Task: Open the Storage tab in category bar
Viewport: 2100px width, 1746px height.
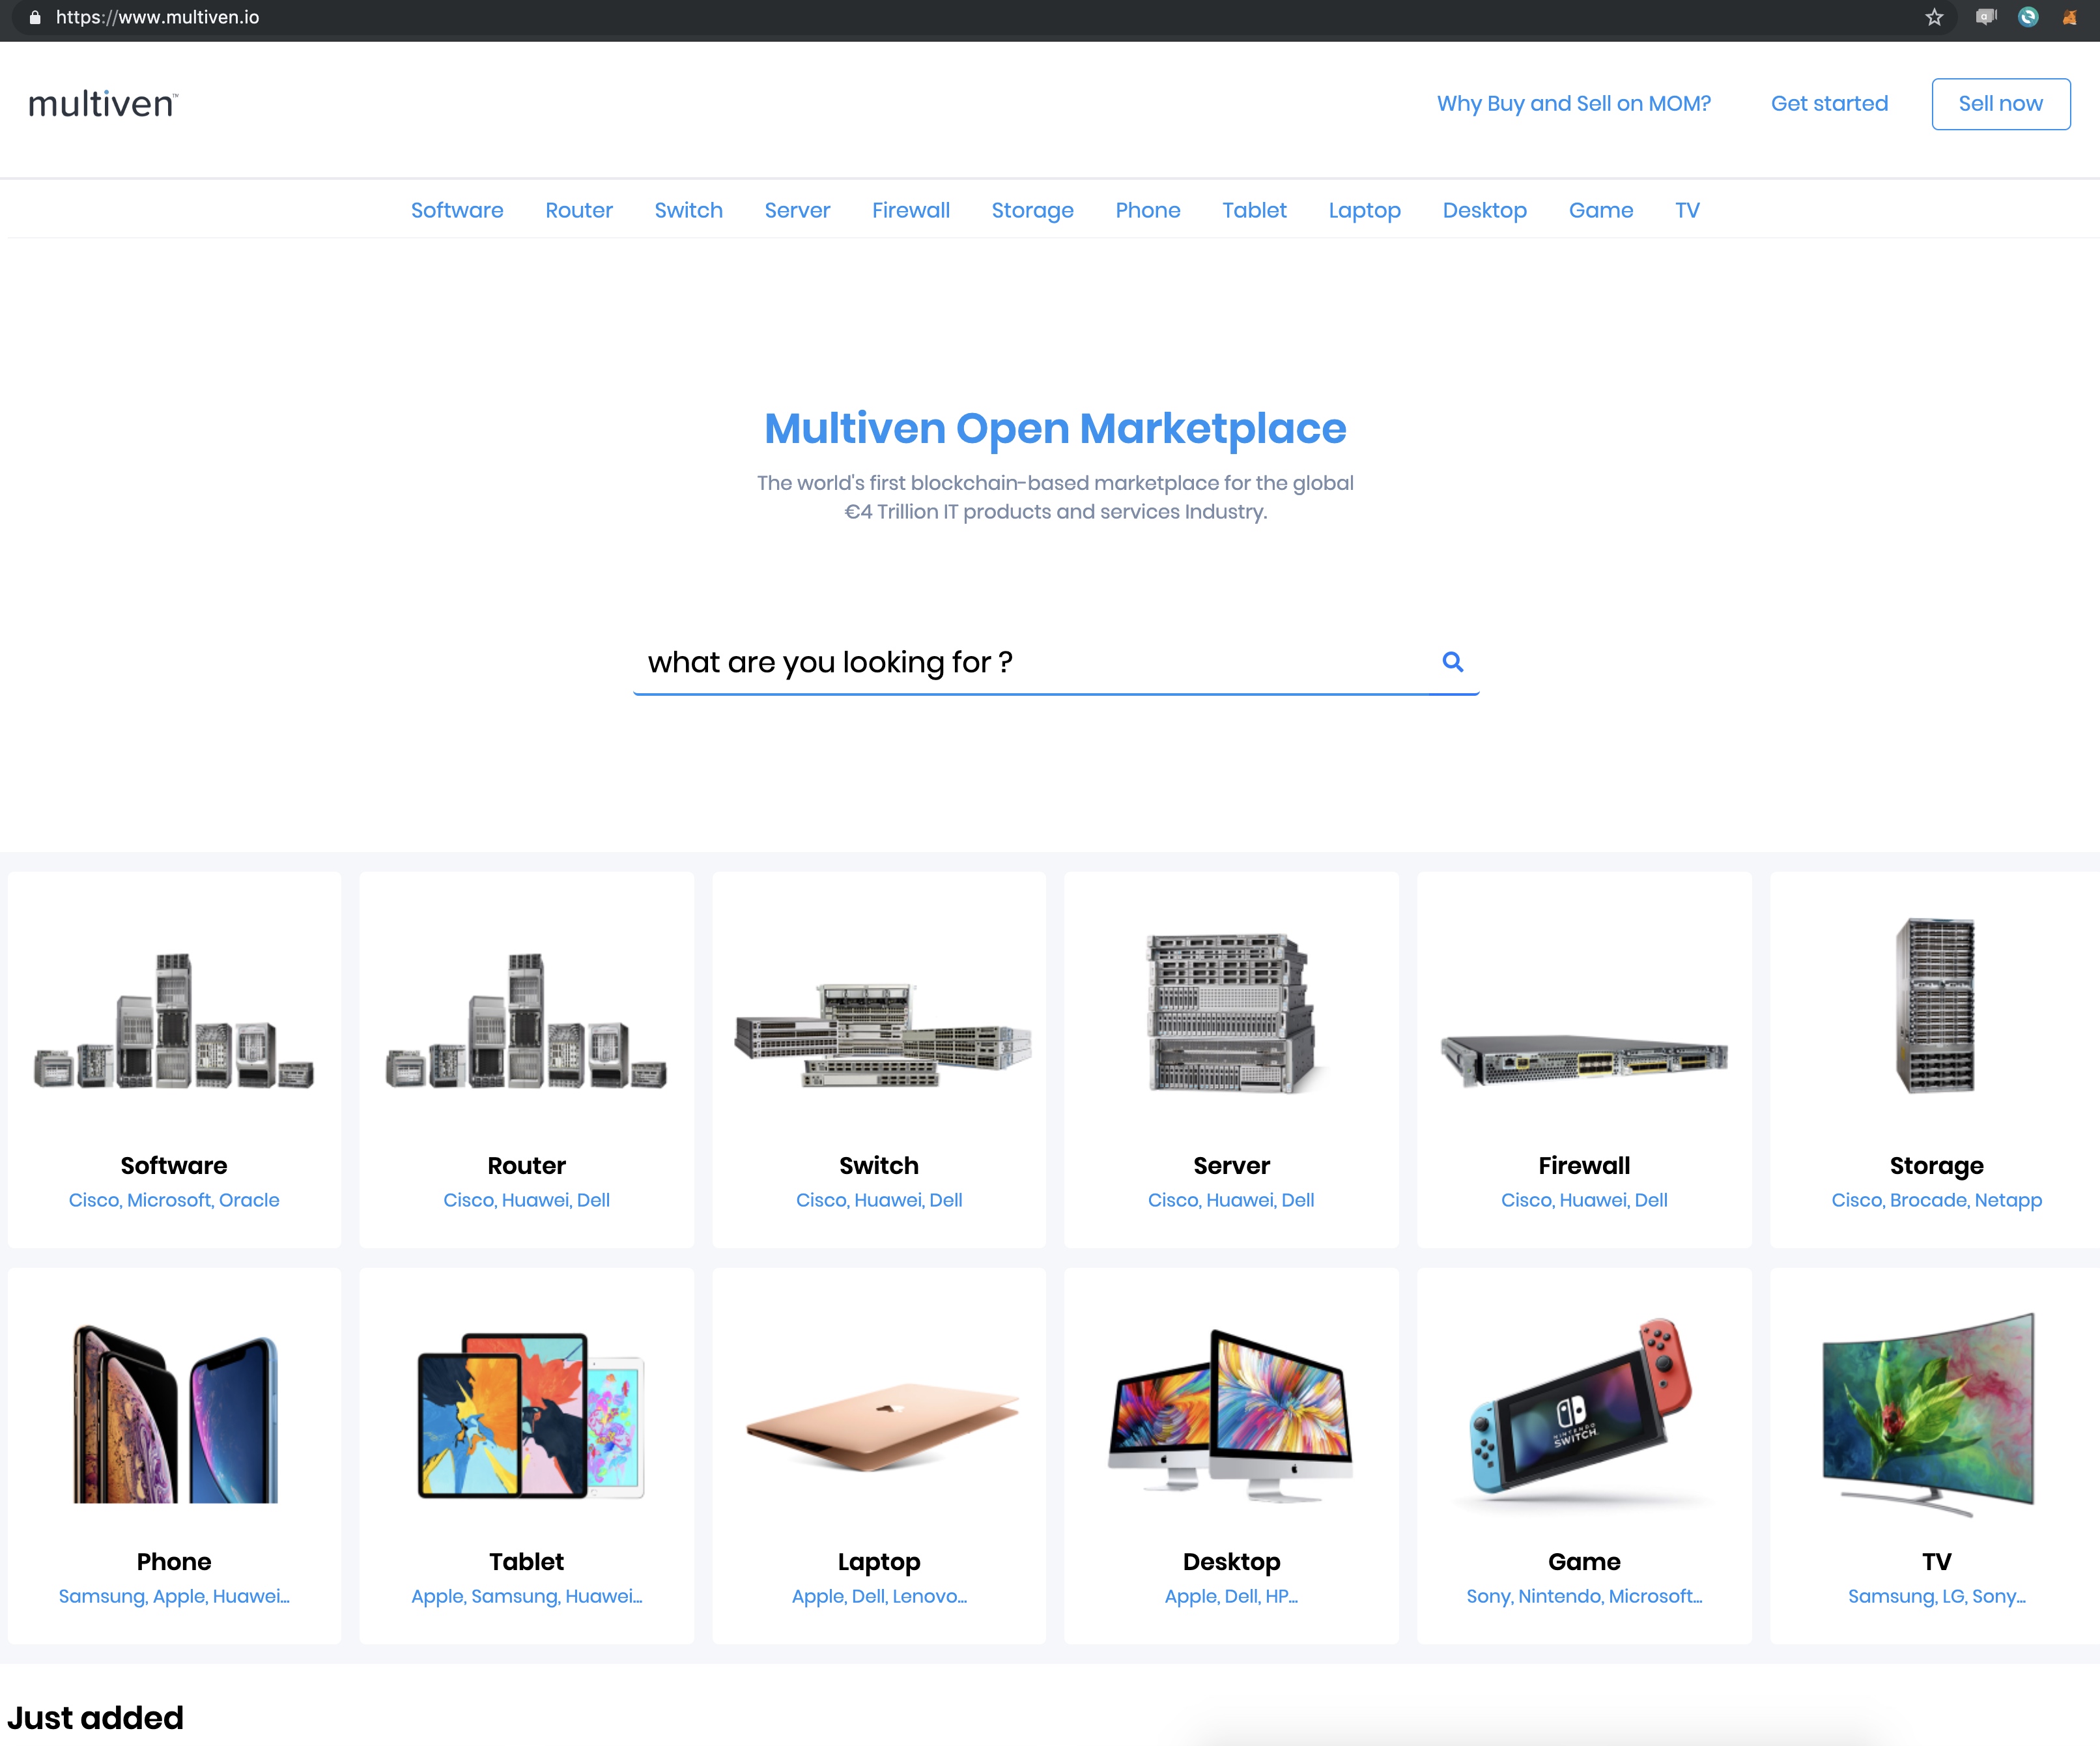Action: pyautogui.click(x=1032, y=210)
